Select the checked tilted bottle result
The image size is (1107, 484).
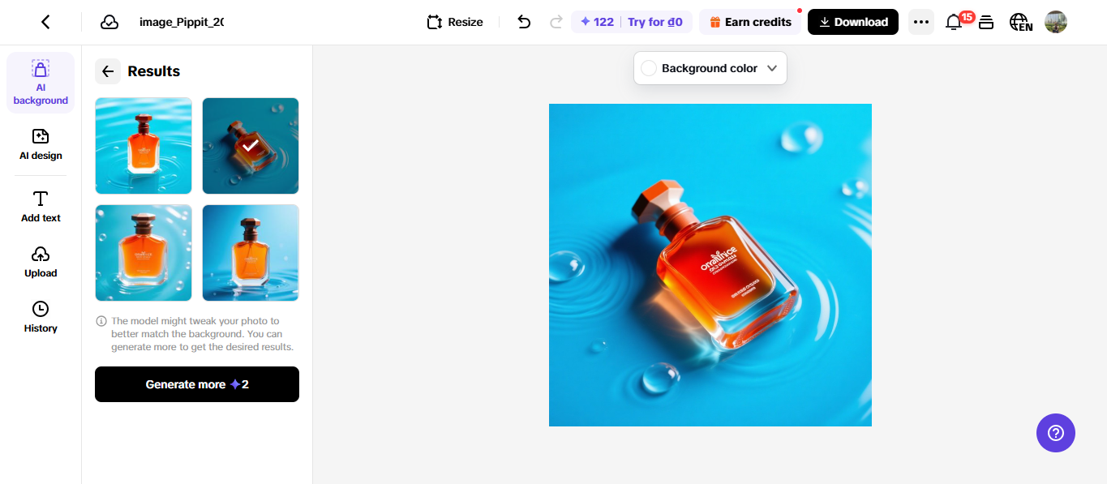[251, 146]
